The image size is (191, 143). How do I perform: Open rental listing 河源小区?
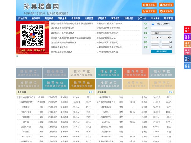pyautogui.click(x=106, y=122)
